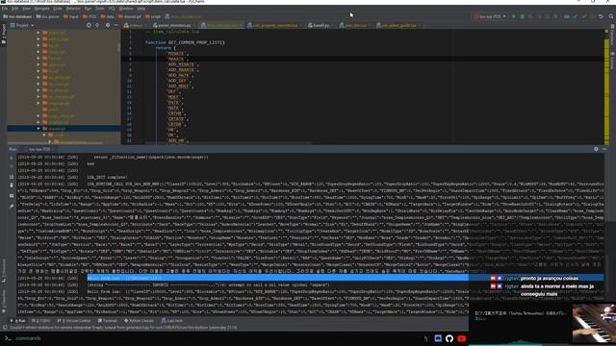Open the Refactor menu

(x=73, y=9)
